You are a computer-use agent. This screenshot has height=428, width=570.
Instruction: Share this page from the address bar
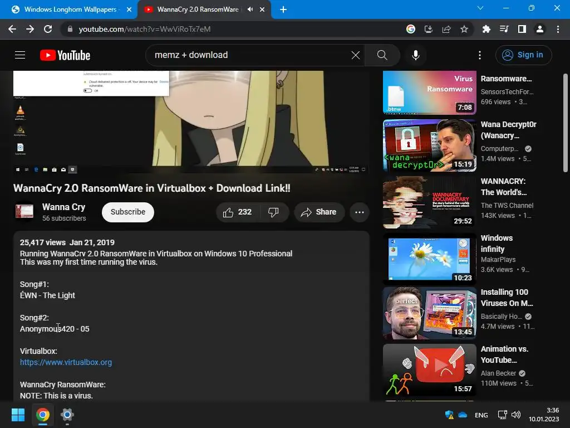coord(446,29)
